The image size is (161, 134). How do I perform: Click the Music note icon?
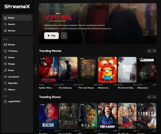(x=5, y=70)
